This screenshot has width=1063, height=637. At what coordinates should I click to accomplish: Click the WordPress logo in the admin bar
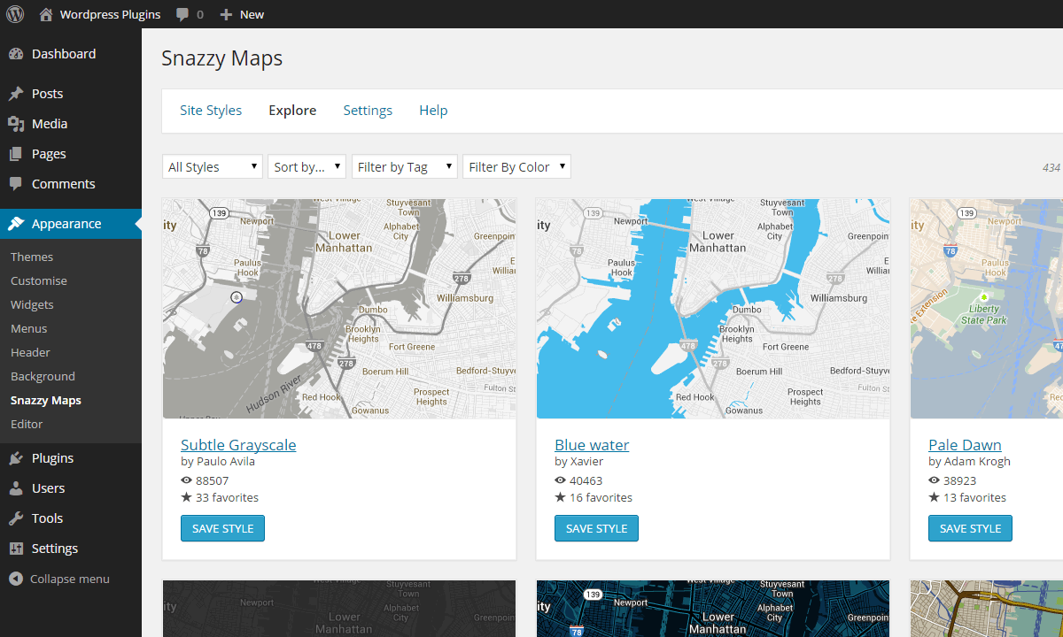(x=14, y=13)
